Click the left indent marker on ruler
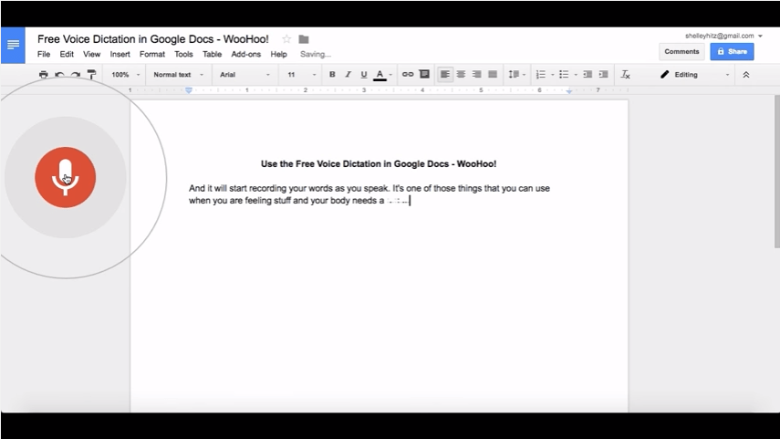Image resolution: width=780 pixels, height=439 pixels. click(189, 90)
